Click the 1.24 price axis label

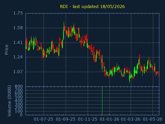18,57
